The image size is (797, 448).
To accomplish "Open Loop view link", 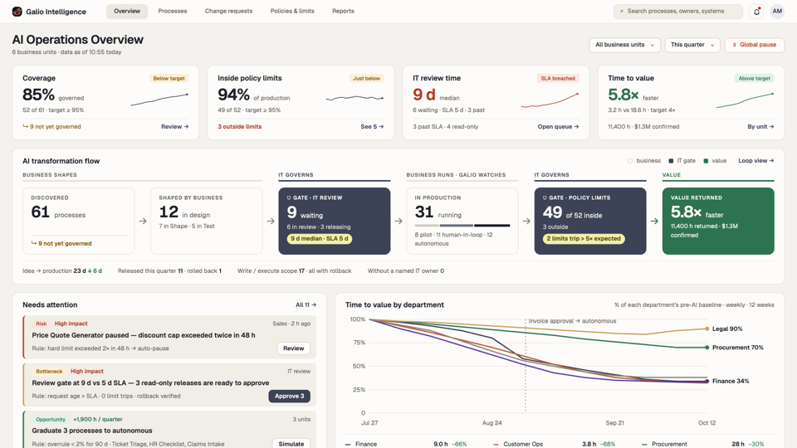I will coord(755,160).
